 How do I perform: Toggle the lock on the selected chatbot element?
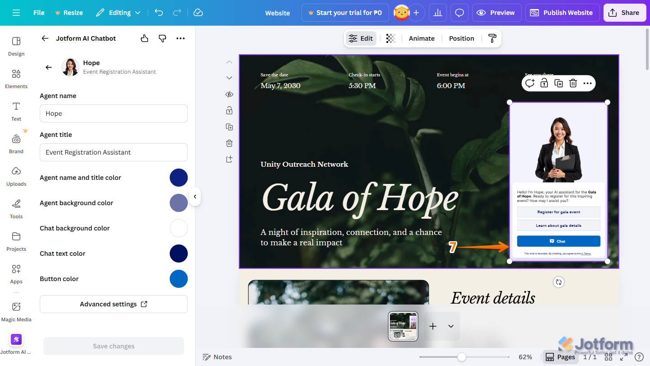[x=544, y=83]
